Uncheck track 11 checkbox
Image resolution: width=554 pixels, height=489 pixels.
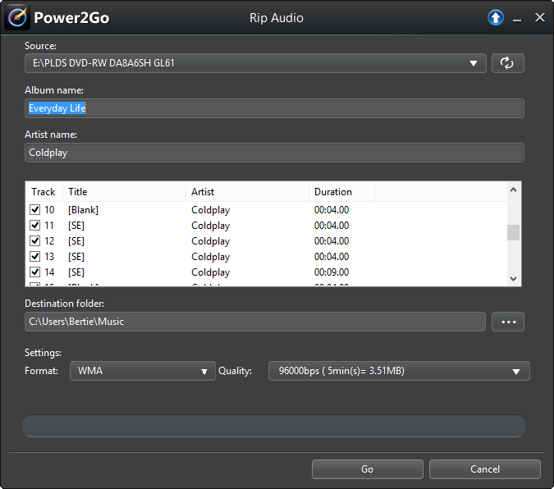34,226
